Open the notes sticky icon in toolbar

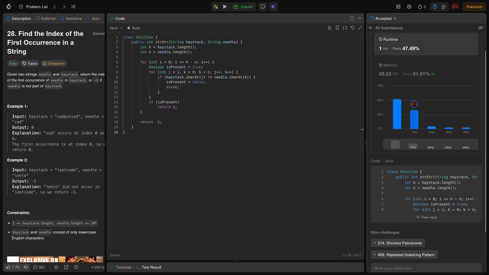point(263,7)
